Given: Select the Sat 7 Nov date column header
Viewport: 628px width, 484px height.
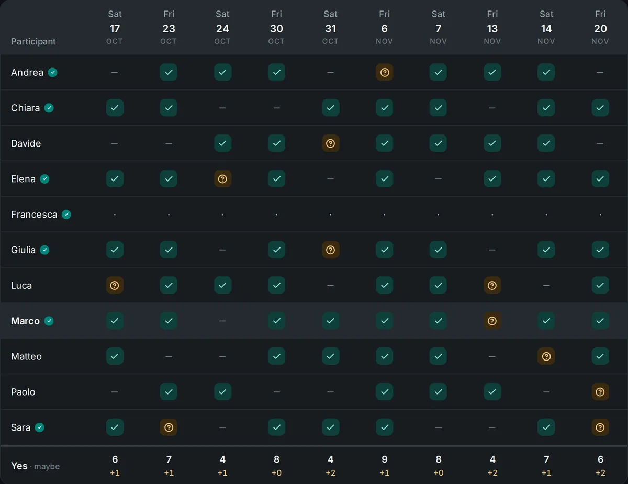Looking at the screenshot, I should pyautogui.click(x=439, y=27).
